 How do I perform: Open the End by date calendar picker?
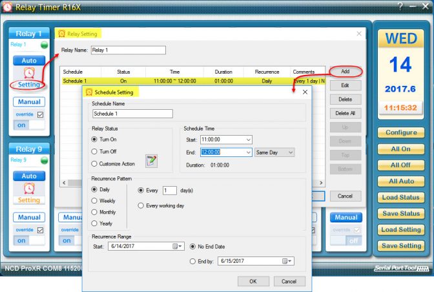(x=287, y=261)
